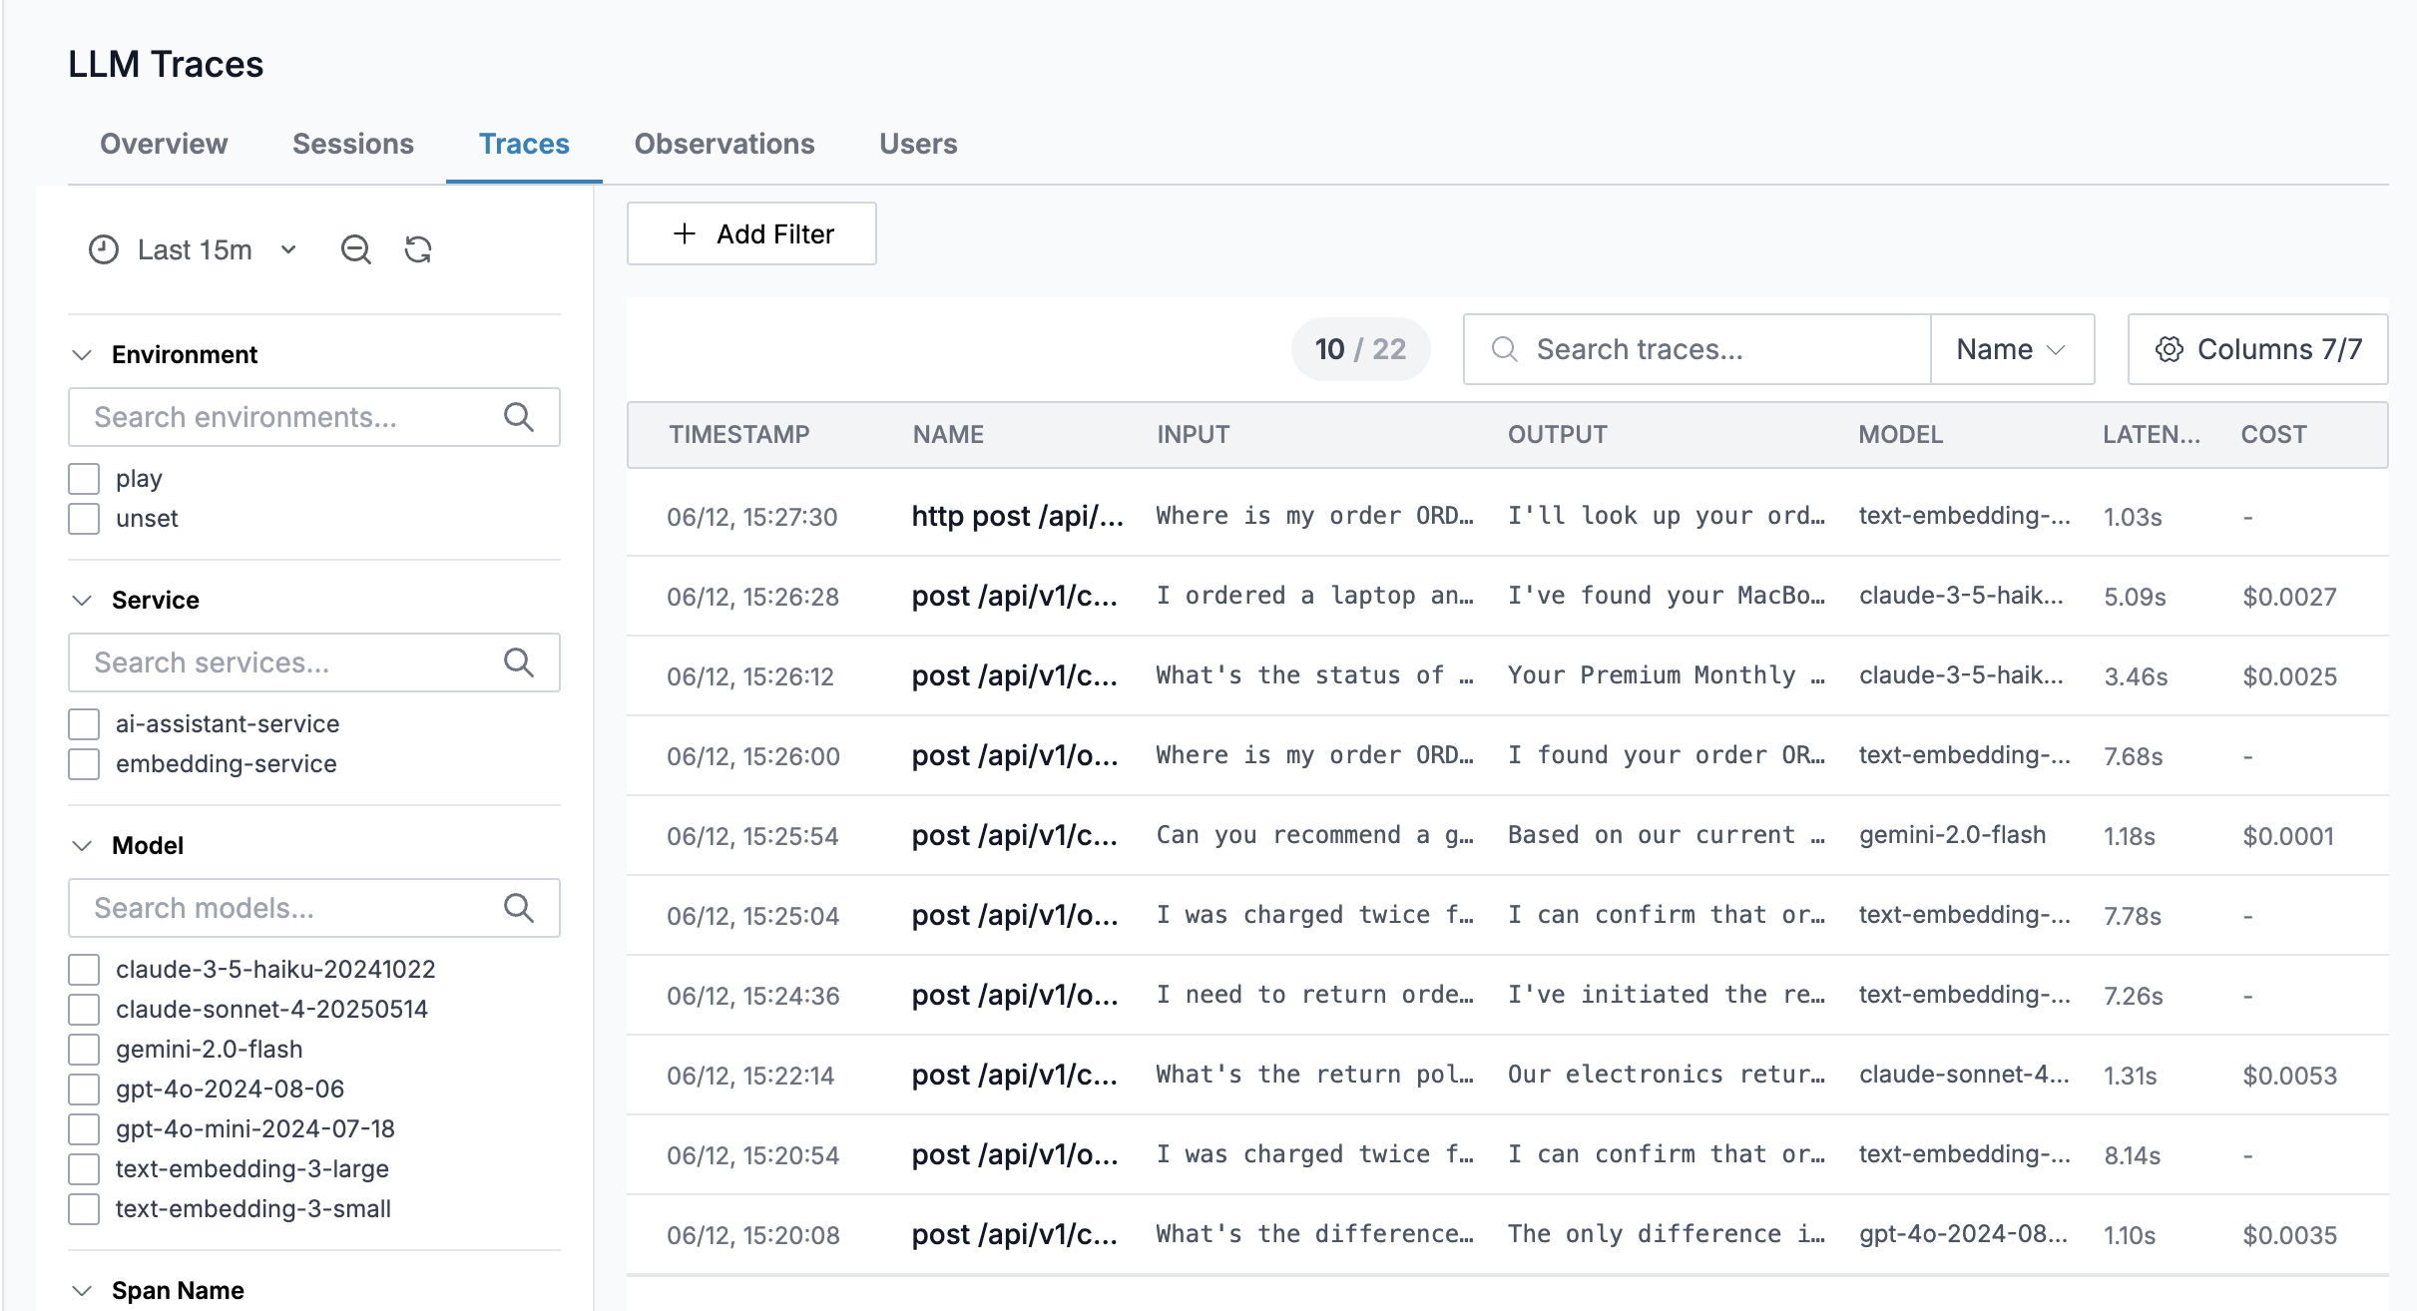The width and height of the screenshot is (2417, 1311).
Task: Click the refresh traces icon
Action: (418, 249)
